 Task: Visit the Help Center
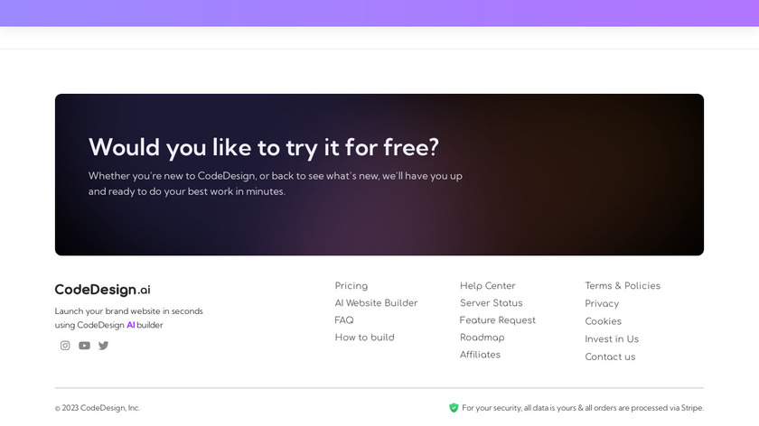487,286
